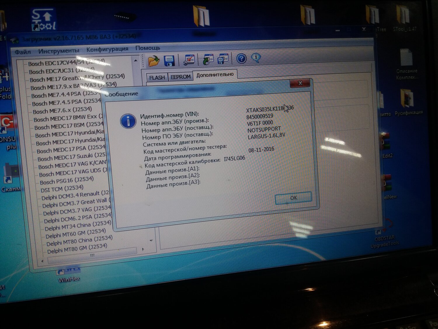This screenshot has height=329, width=438.
Task: Click the Идентиф.номер (VIN) label
Action: point(170,115)
